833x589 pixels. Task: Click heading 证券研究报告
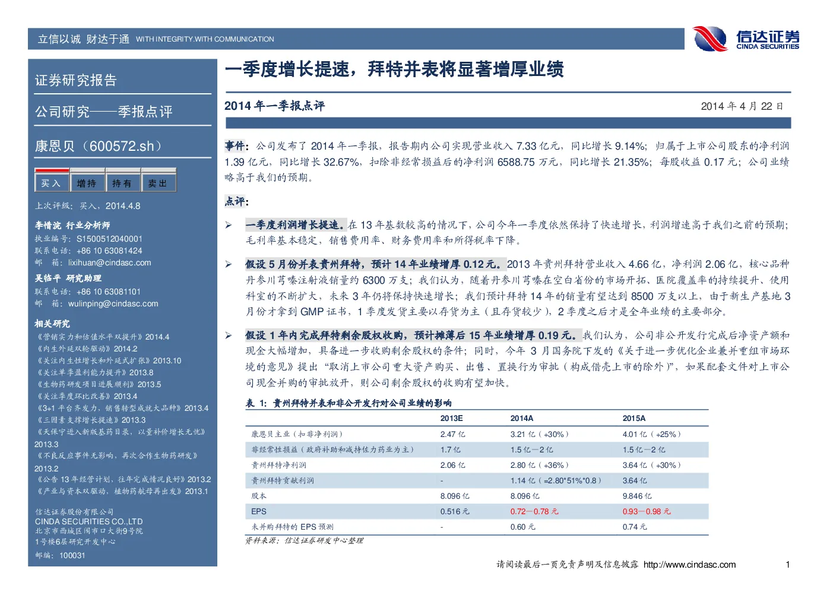tap(76, 80)
